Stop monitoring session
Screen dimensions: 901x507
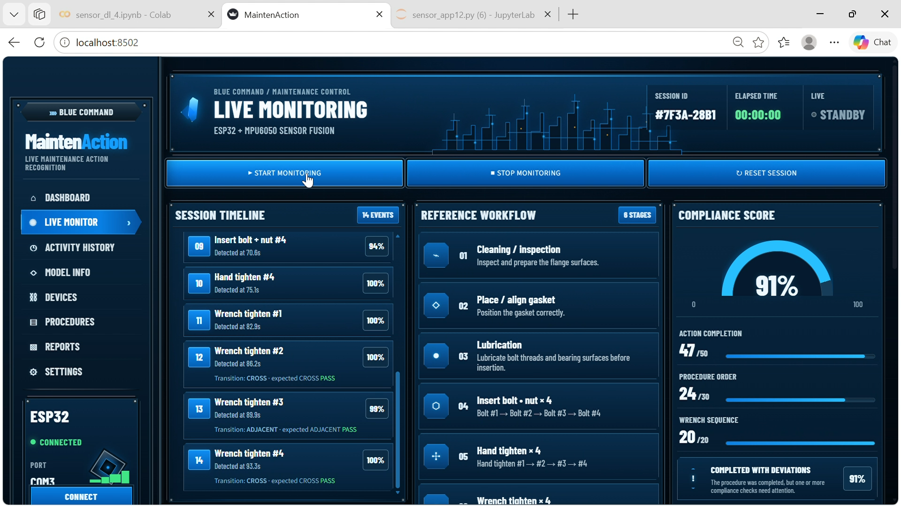coord(526,173)
